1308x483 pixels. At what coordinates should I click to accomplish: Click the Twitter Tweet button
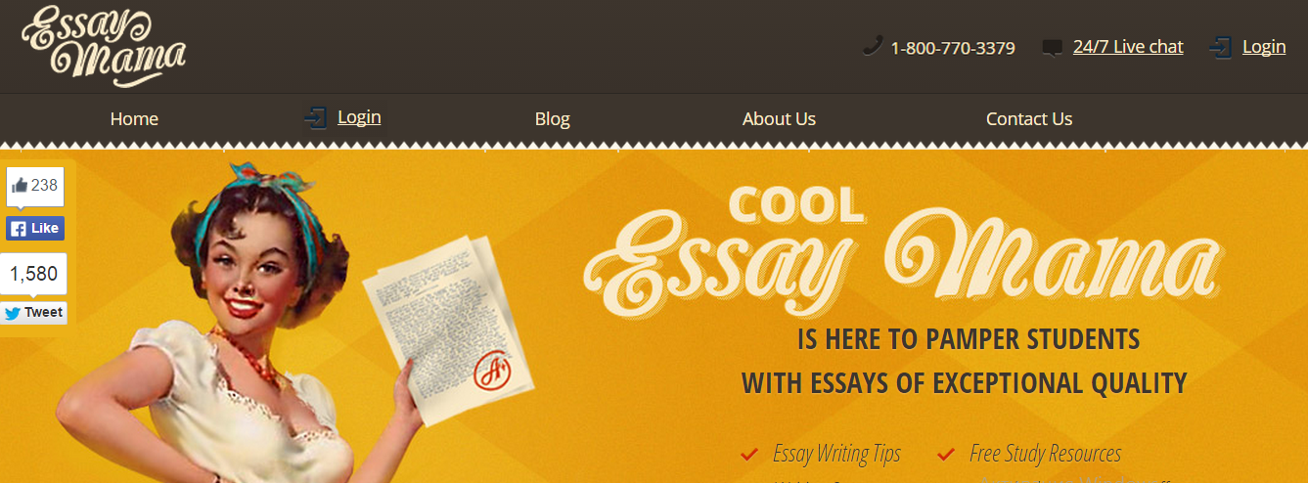click(34, 313)
